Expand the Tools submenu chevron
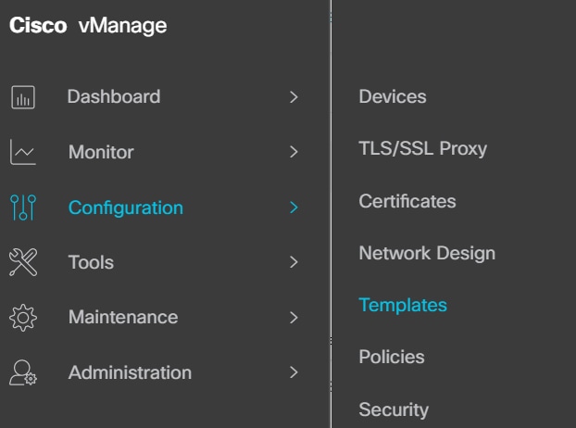576x428 pixels. pos(294,262)
